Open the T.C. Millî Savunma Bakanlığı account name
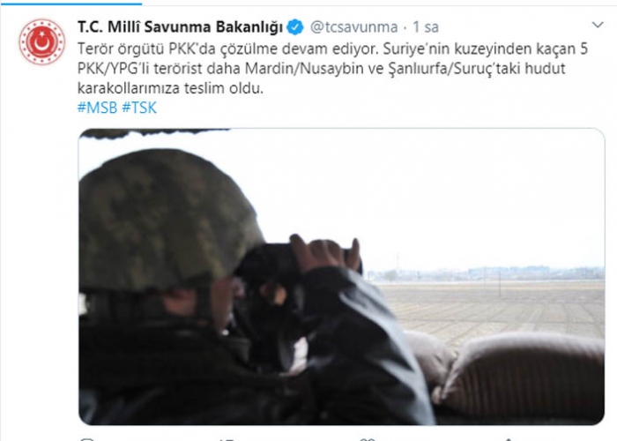617x441 pixels. pyautogui.click(x=180, y=26)
